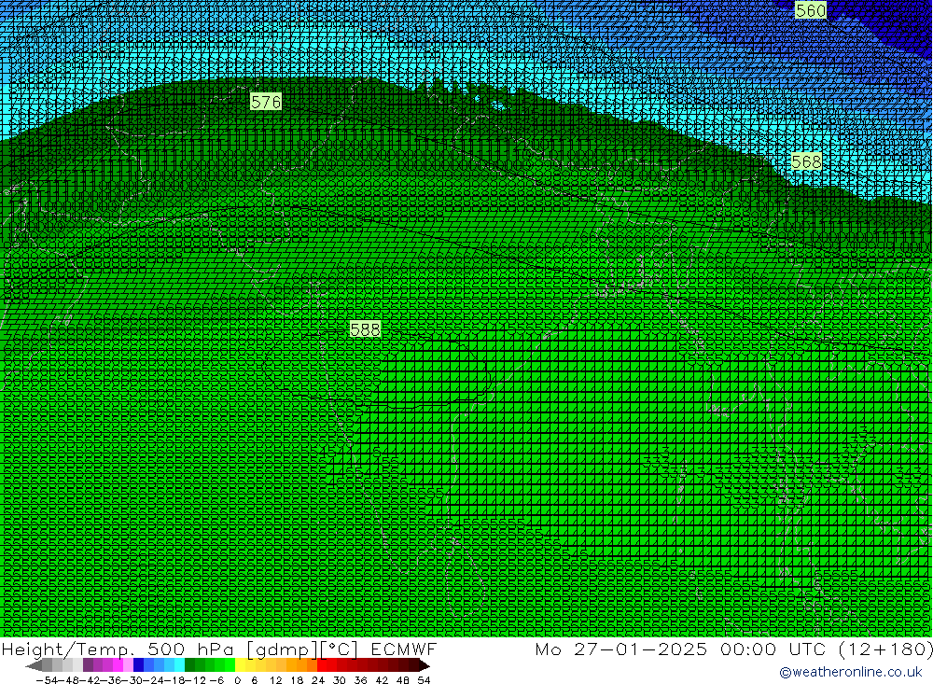Pick the dark blue legend swatch
The width and height of the screenshot is (933, 684).
(139, 665)
